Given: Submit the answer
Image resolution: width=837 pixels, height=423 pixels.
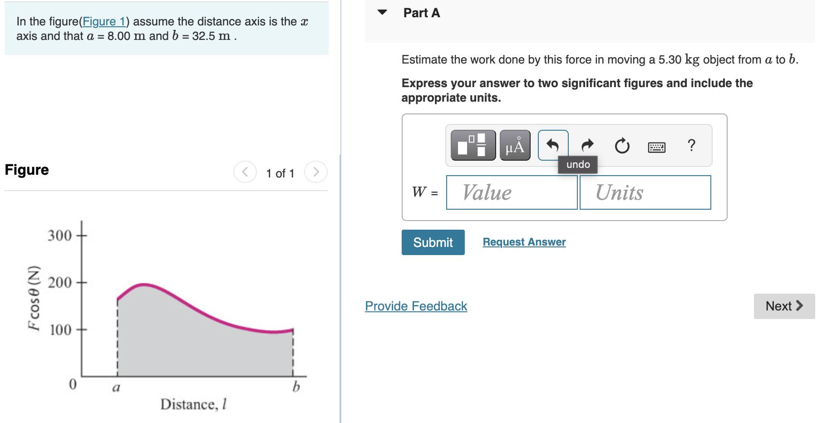Looking at the screenshot, I should [x=433, y=242].
